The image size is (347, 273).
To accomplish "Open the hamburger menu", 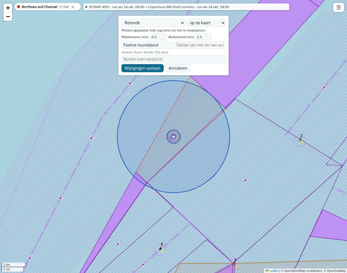I will click(x=339, y=8).
